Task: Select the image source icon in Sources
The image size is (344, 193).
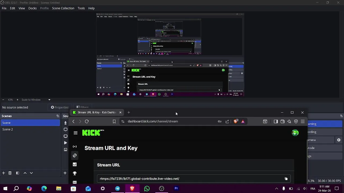Action: [65, 150]
